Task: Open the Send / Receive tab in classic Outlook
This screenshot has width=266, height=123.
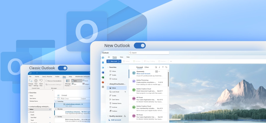Action: (x=47, y=76)
